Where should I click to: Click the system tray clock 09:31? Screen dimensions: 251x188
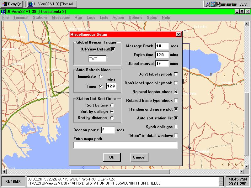(243, 4)
